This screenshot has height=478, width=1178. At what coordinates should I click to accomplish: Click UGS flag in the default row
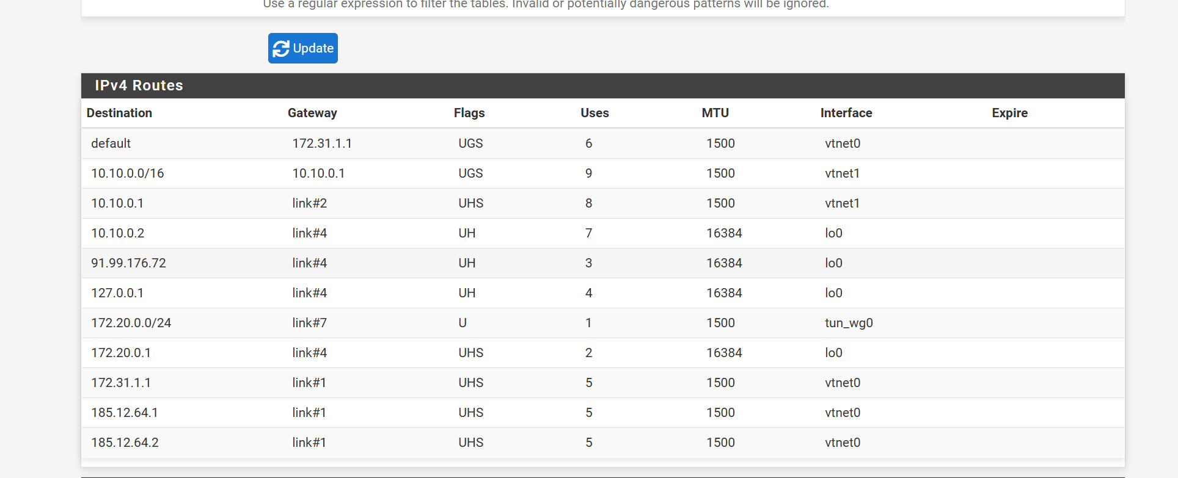[x=470, y=143]
